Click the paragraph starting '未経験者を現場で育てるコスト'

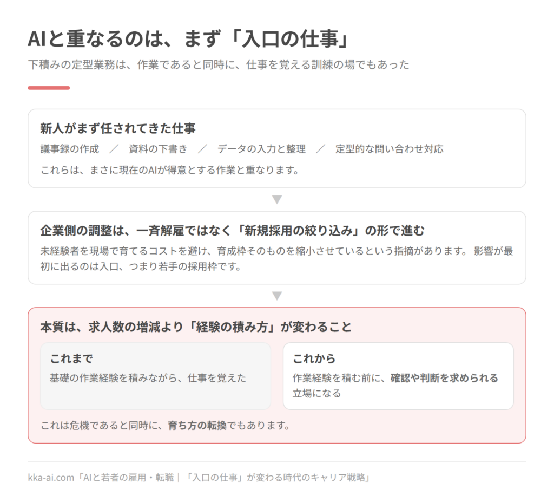pyautogui.click(x=276, y=259)
